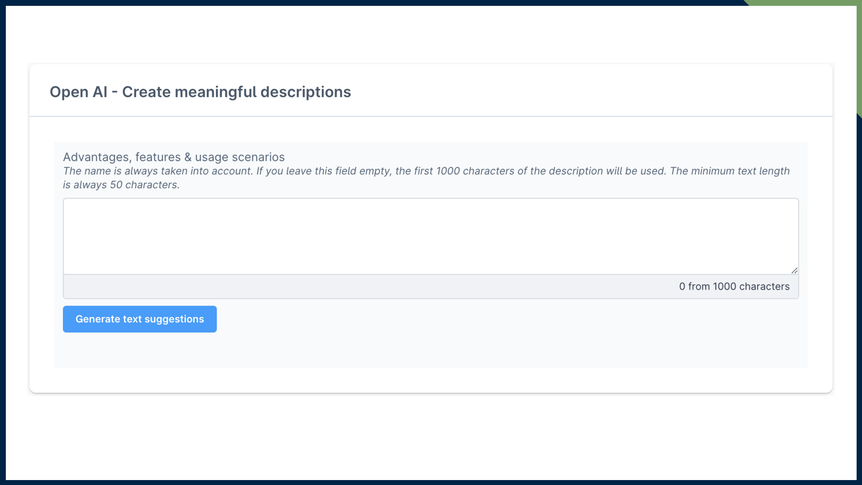Click the 'first 1000 characters' phrase in the hint
The width and height of the screenshot is (862, 485).
coord(464,171)
